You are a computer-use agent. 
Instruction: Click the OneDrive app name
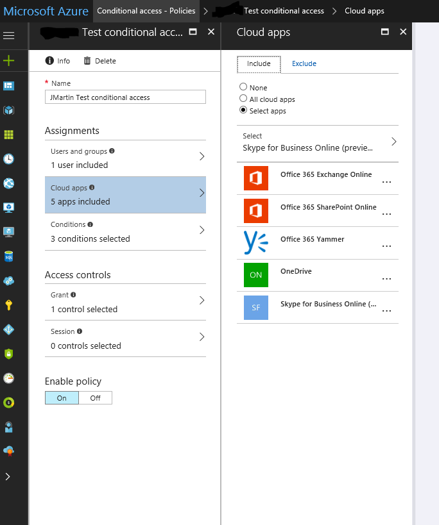[296, 271]
